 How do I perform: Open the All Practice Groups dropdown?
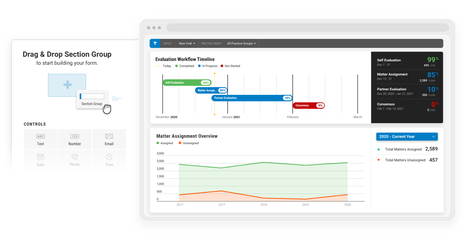click(241, 43)
